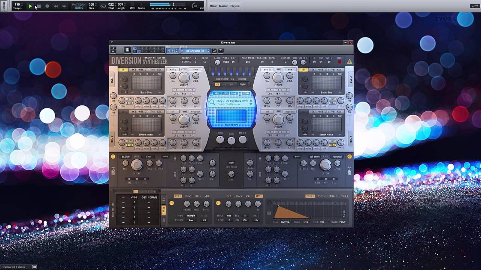481x270 pixels.
Task: Turn the GLIDE knob
Action: 217,62
